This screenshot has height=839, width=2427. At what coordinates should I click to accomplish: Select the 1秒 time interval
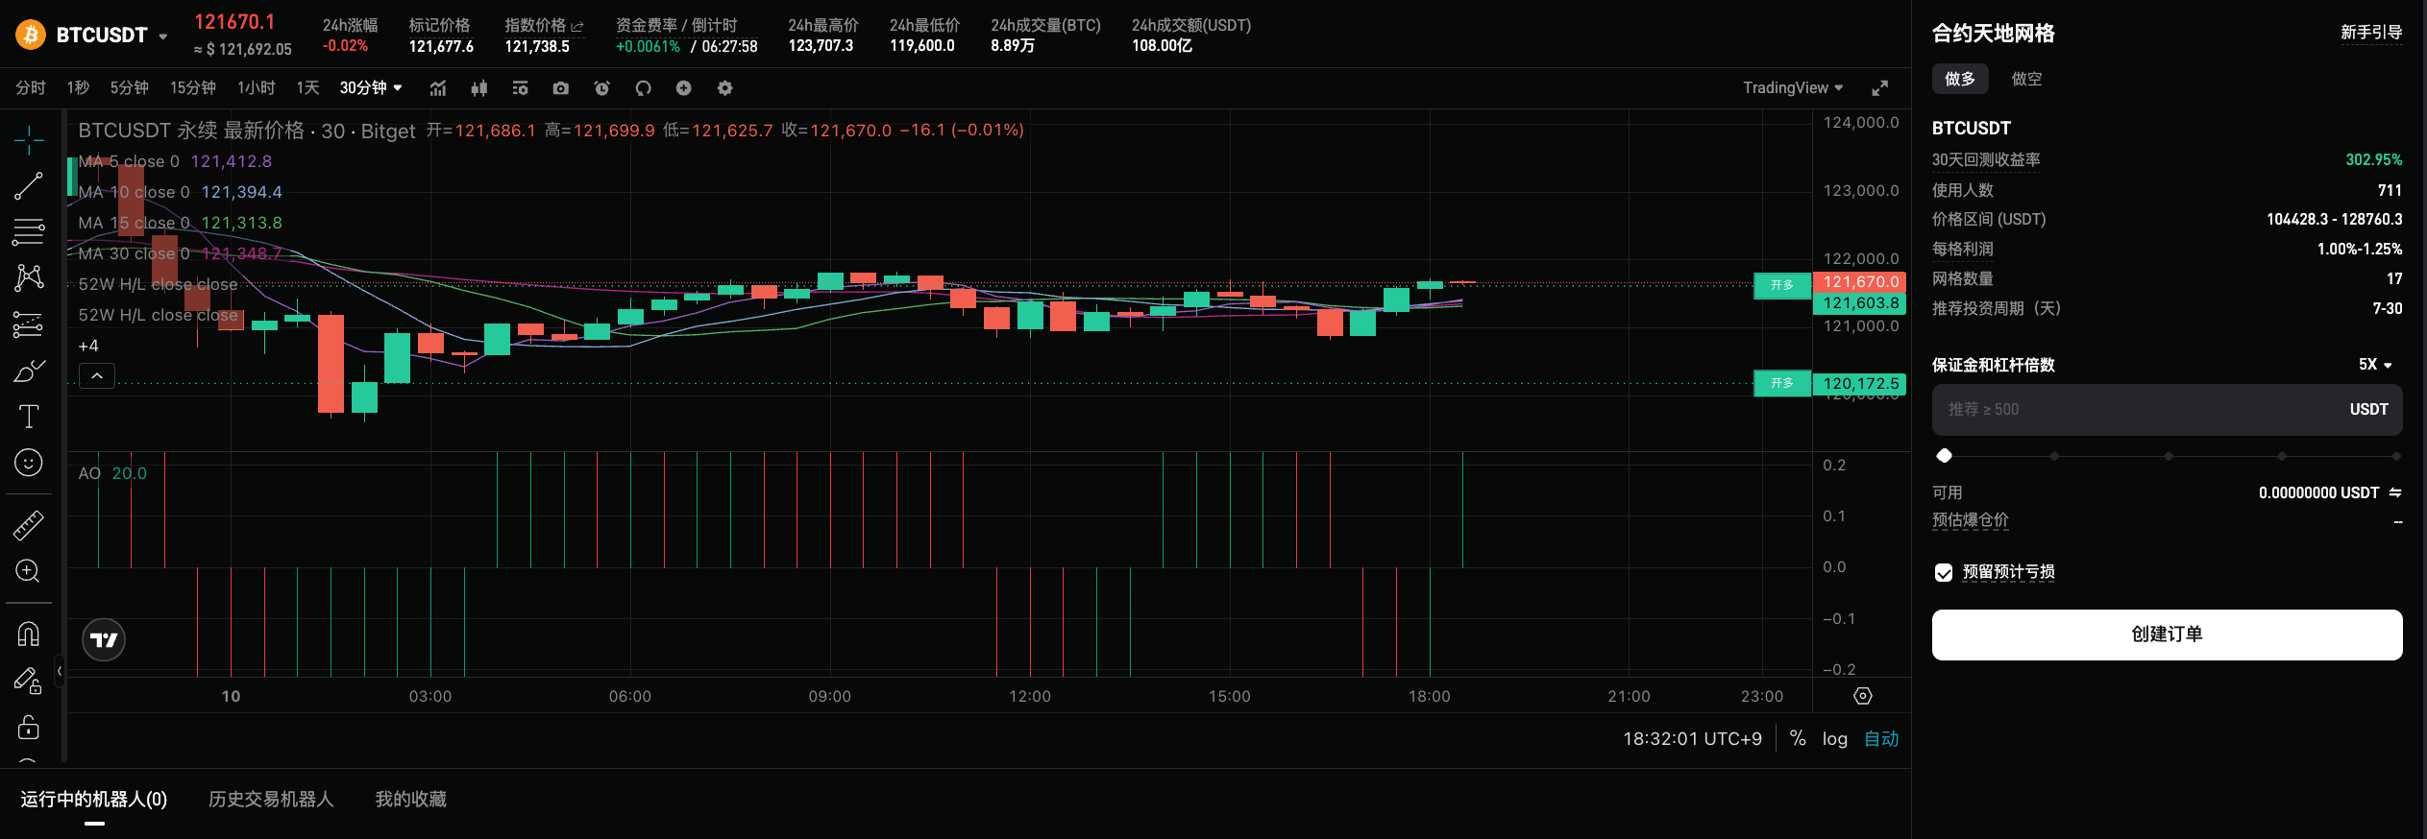coord(78,88)
